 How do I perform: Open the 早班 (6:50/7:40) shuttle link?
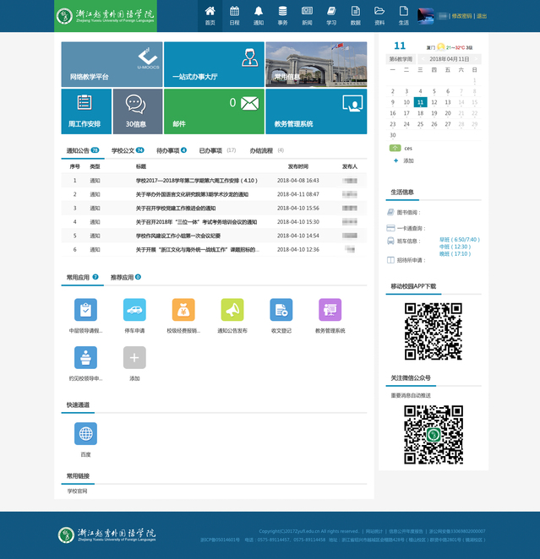pos(459,240)
